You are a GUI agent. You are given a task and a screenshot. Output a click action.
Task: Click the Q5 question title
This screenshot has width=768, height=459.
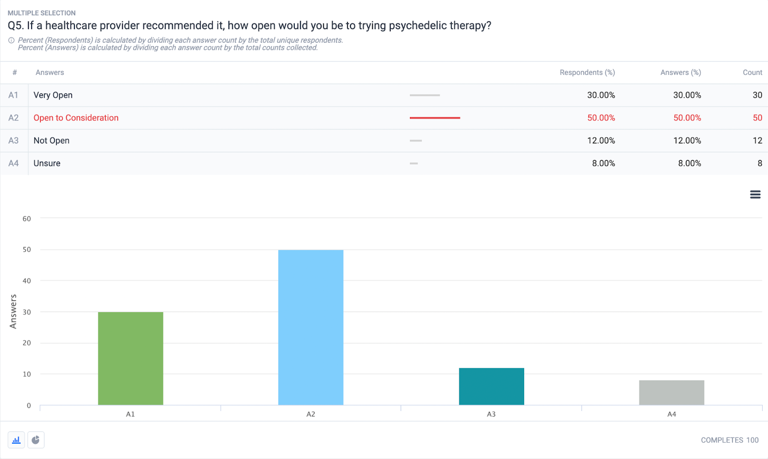[249, 25]
